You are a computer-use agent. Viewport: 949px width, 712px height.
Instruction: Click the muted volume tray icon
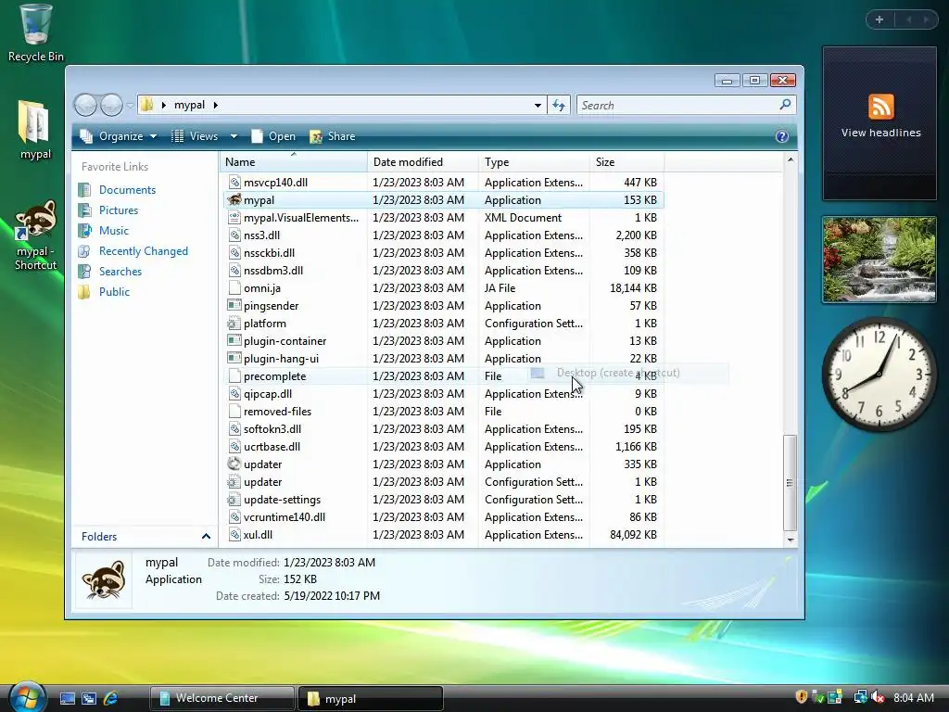[x=879, y=697]
